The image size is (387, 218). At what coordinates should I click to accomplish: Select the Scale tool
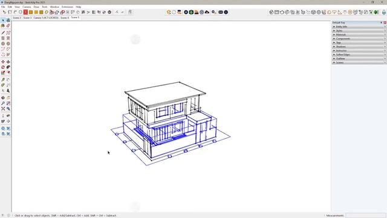3,73
